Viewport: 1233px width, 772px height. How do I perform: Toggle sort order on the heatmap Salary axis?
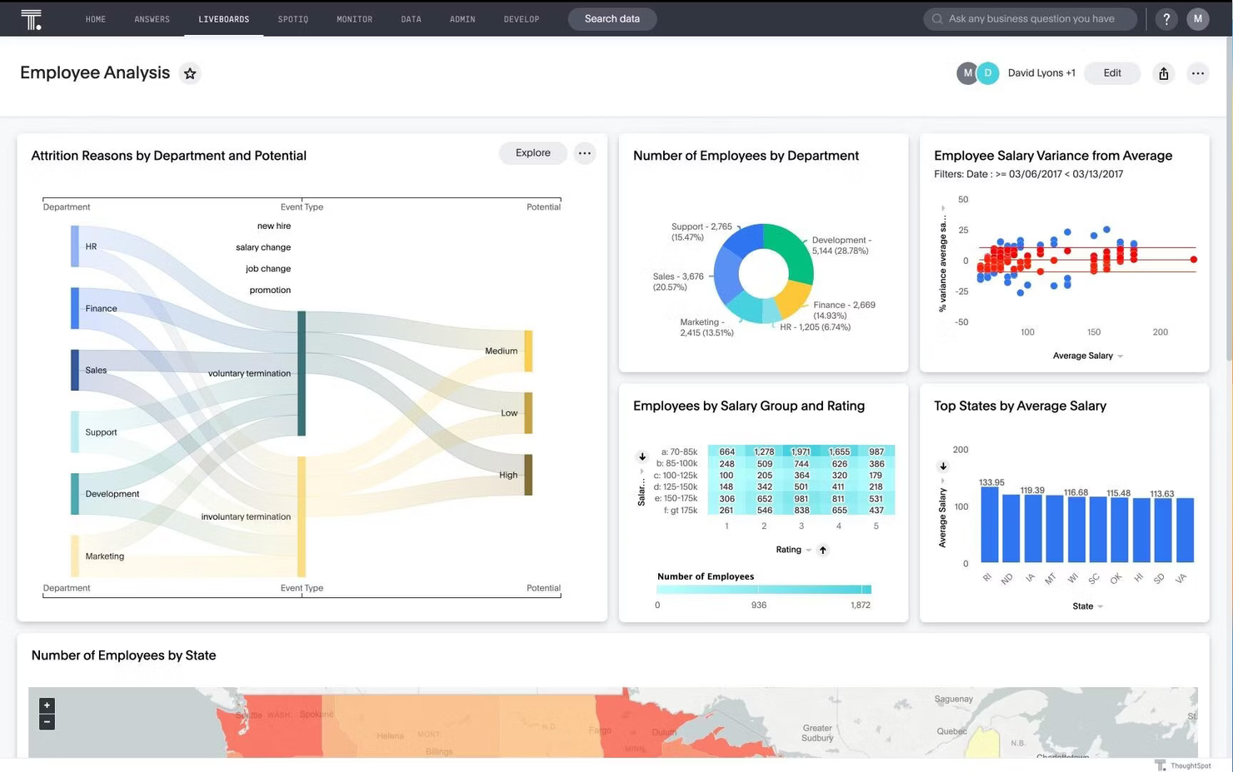(641, 456)
